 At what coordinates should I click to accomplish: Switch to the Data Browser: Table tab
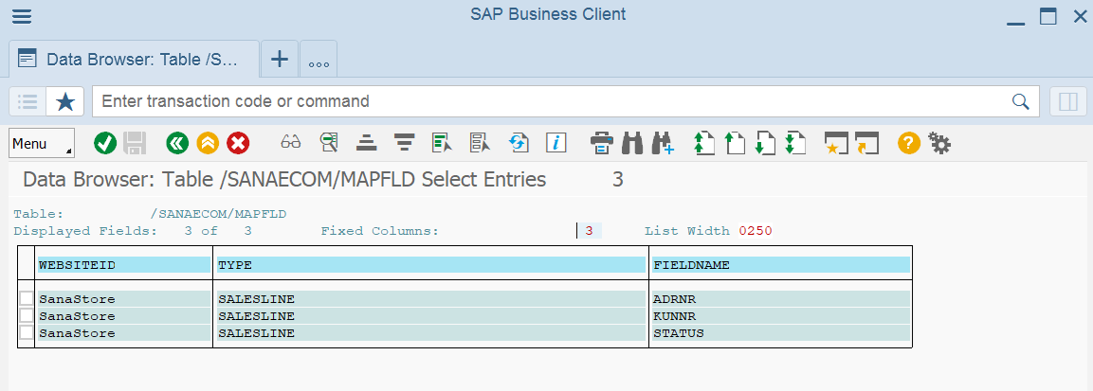[135, 59]
